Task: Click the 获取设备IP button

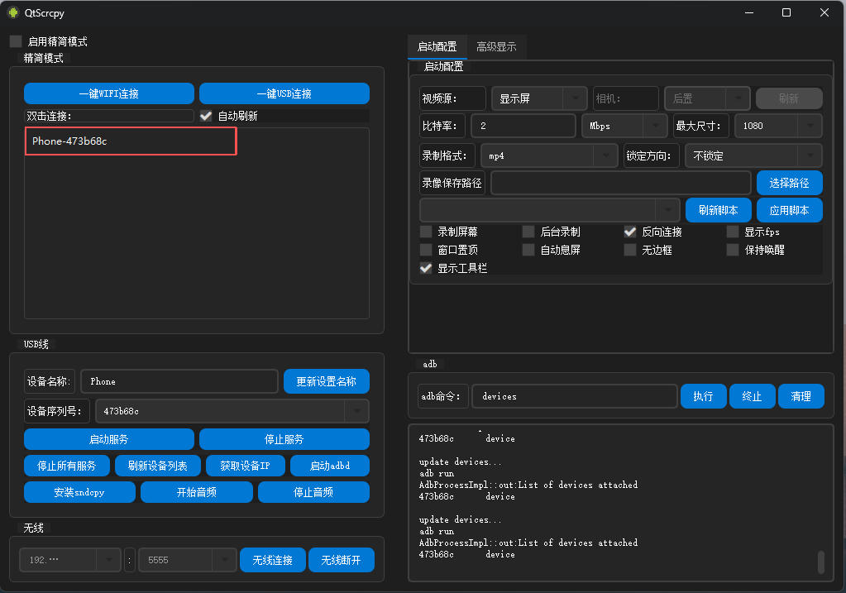Action: 246,466
